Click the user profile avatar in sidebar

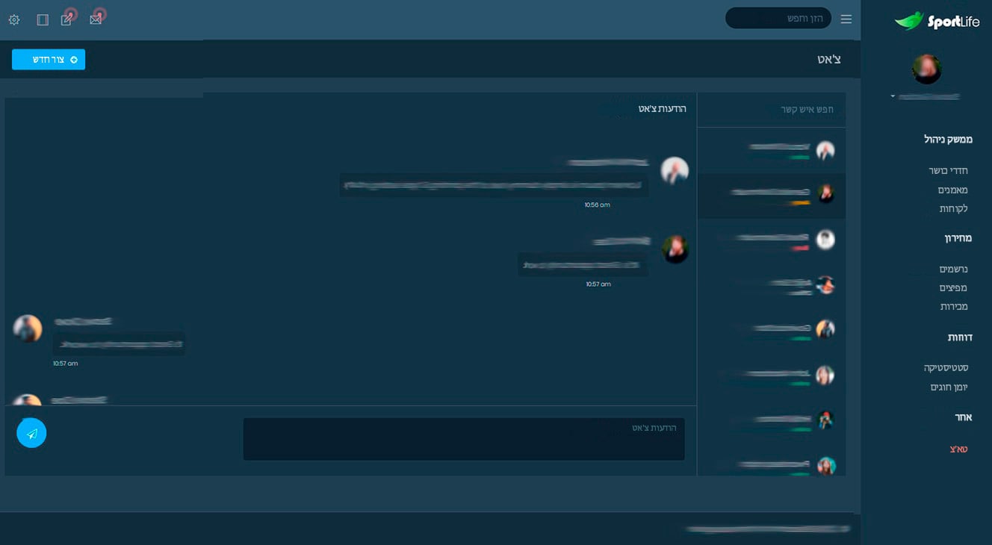point(926,69)
